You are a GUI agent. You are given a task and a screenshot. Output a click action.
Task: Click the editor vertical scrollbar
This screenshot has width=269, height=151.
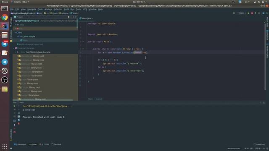[265, 57]
